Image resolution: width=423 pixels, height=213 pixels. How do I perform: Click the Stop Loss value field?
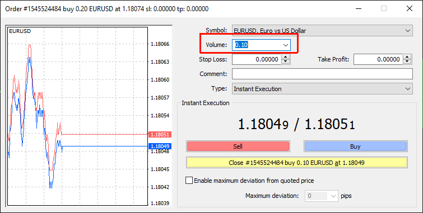point(256,59)
